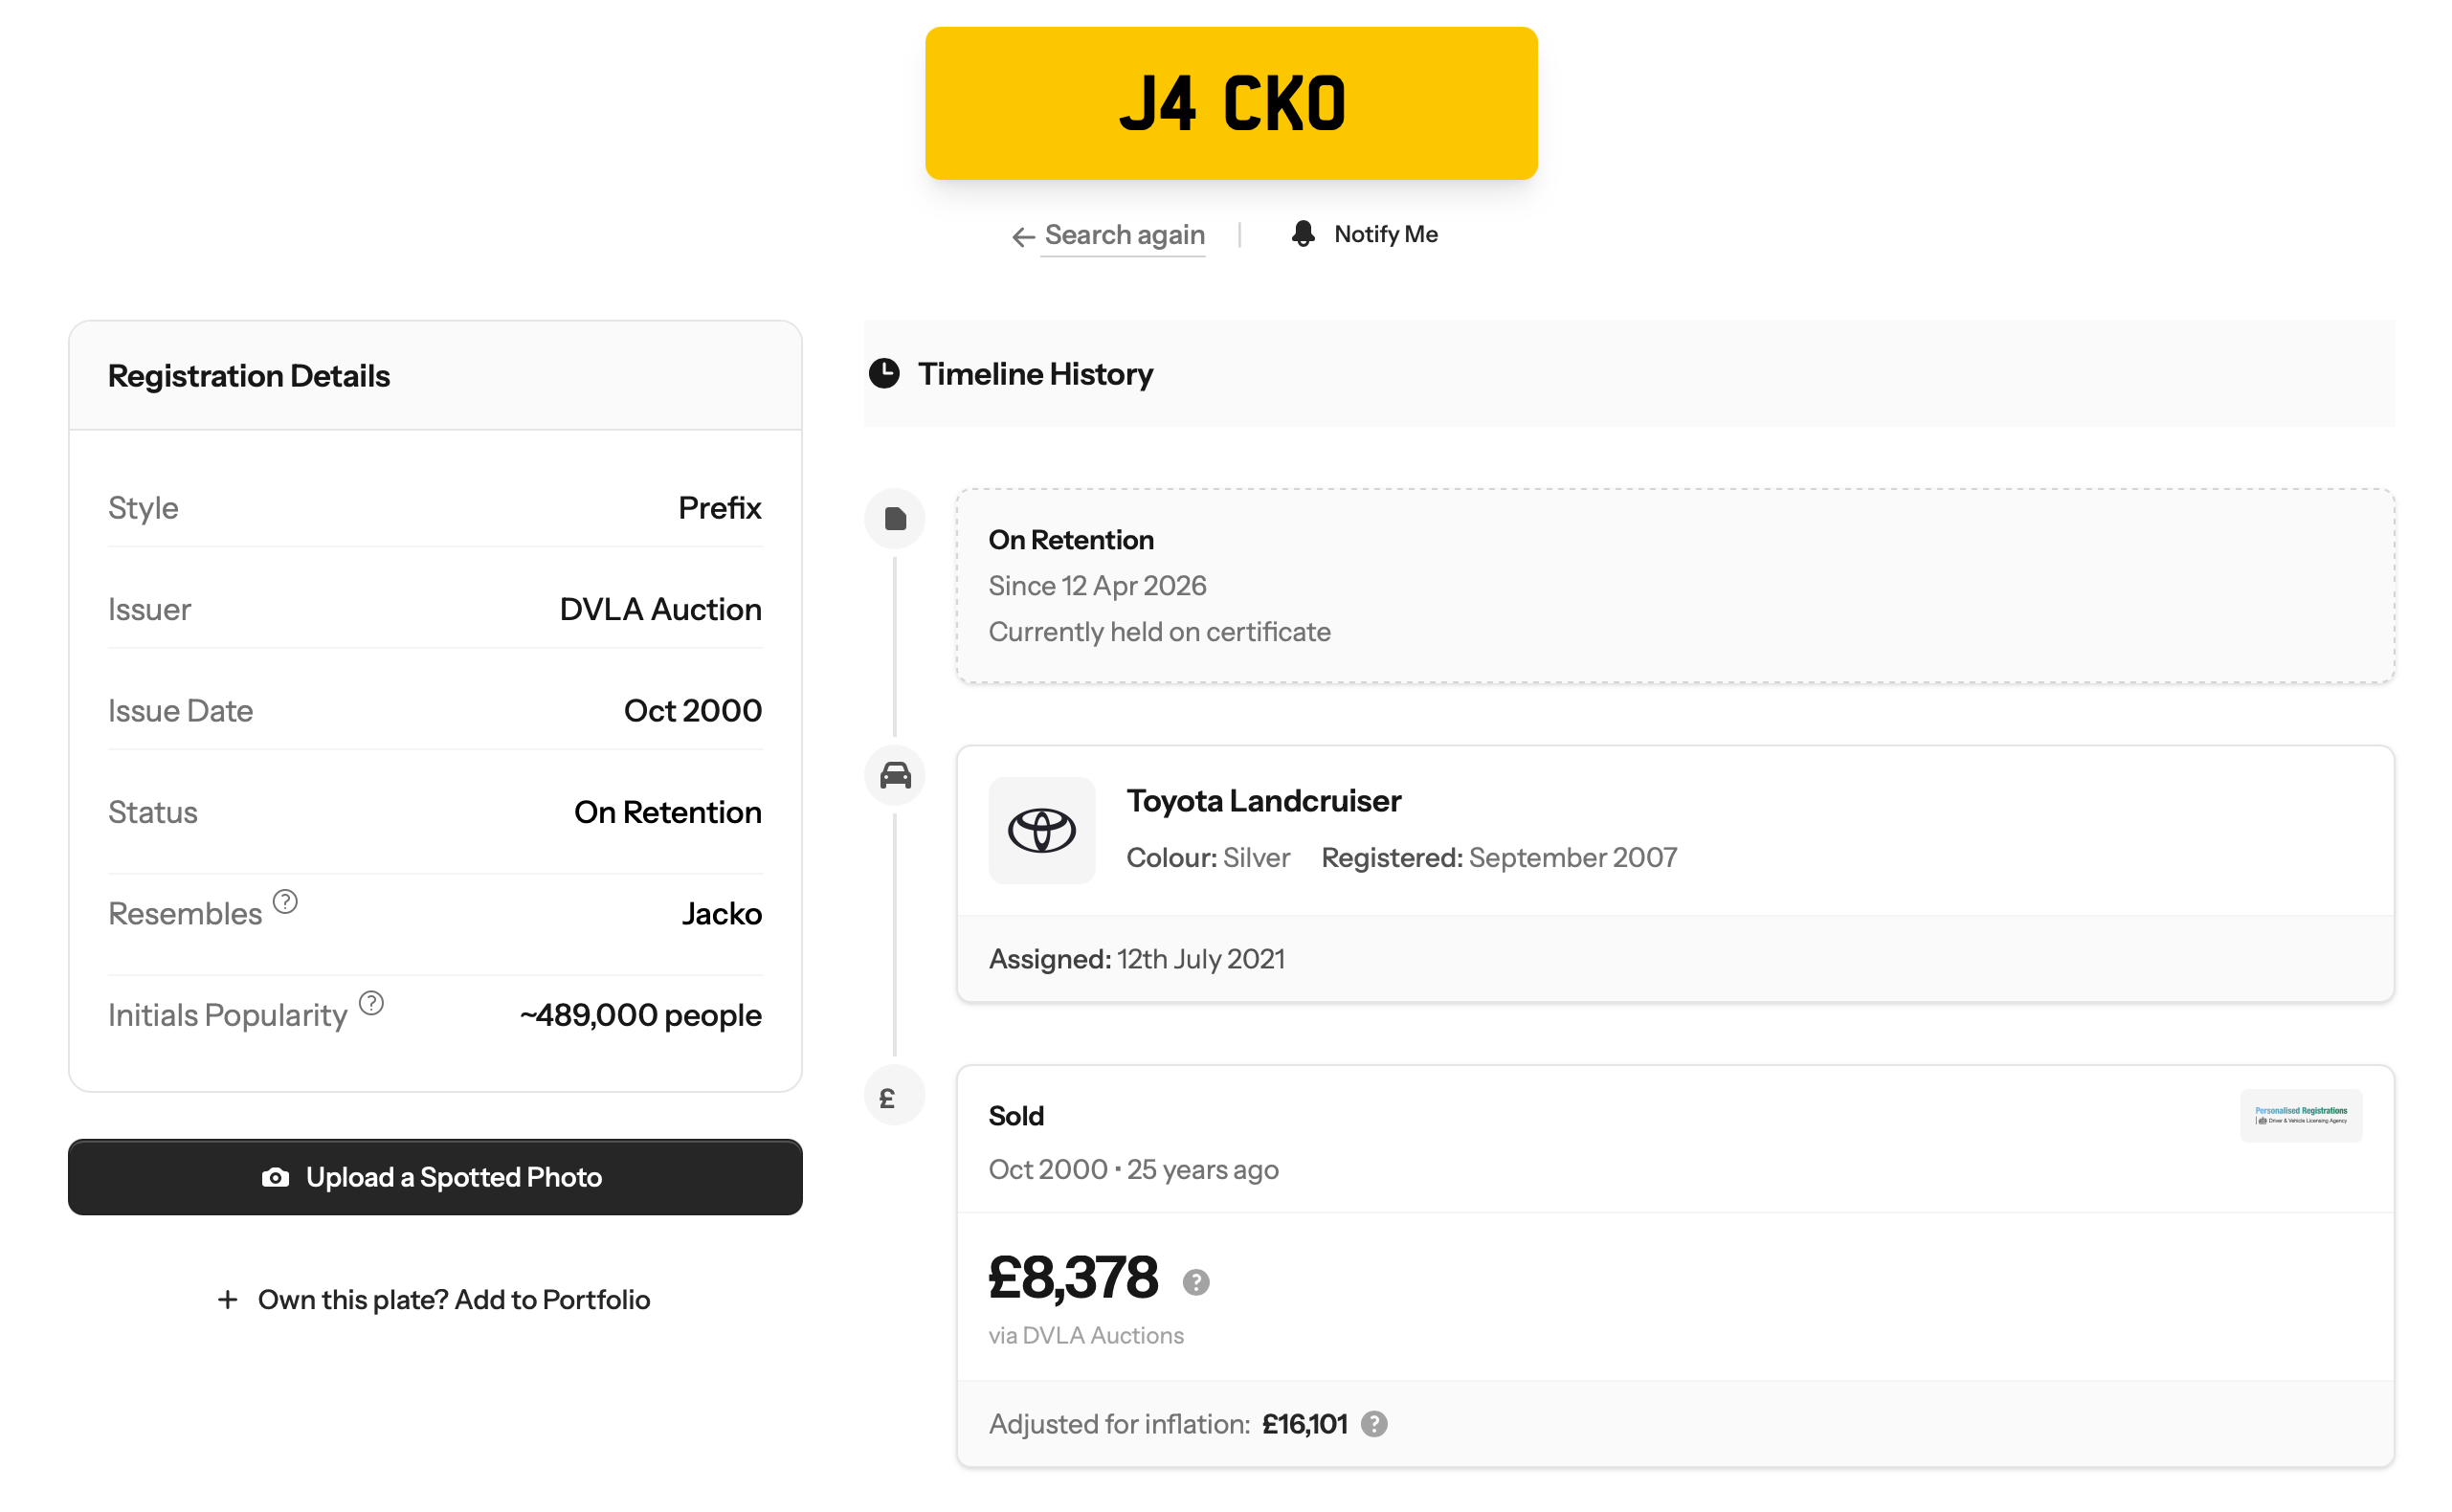The image size is (2452, 1512).
Task: Open the Toyota Landcruiser vehicle card
Action: click(x=1674, y=873)
